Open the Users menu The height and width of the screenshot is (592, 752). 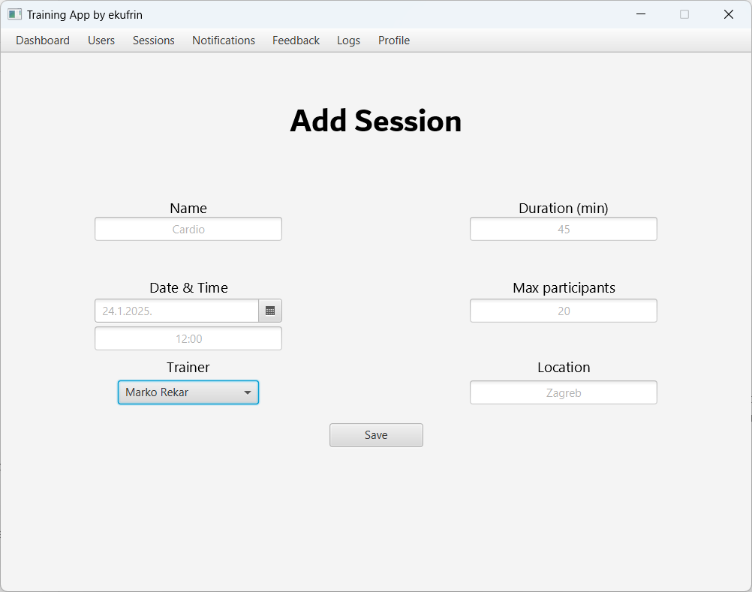(101, 41)
